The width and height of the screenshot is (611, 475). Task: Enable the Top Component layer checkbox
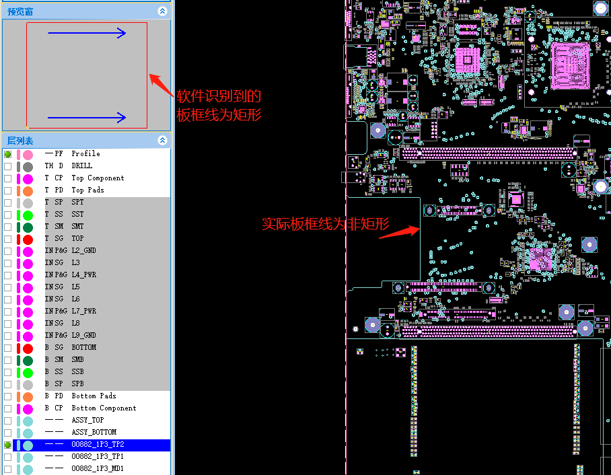[x=8, y=178]
